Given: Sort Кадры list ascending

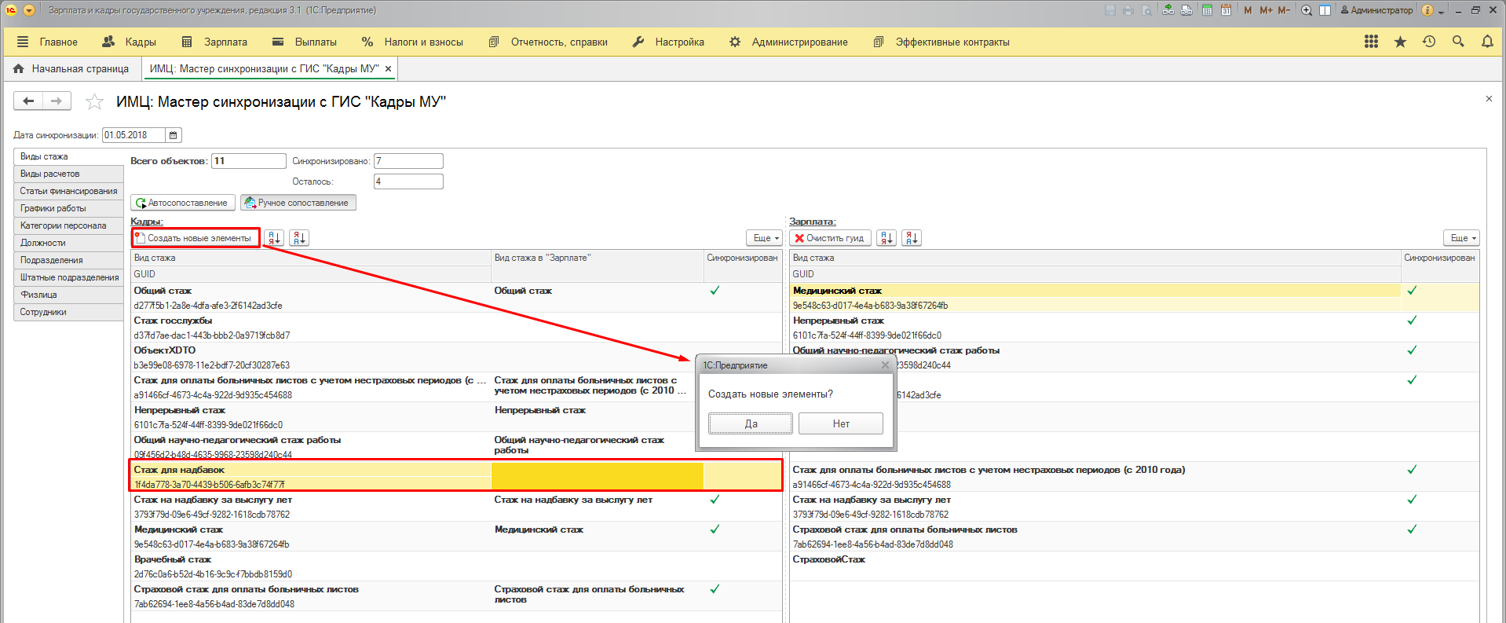Looking at the screenshot, I should 274,238.
